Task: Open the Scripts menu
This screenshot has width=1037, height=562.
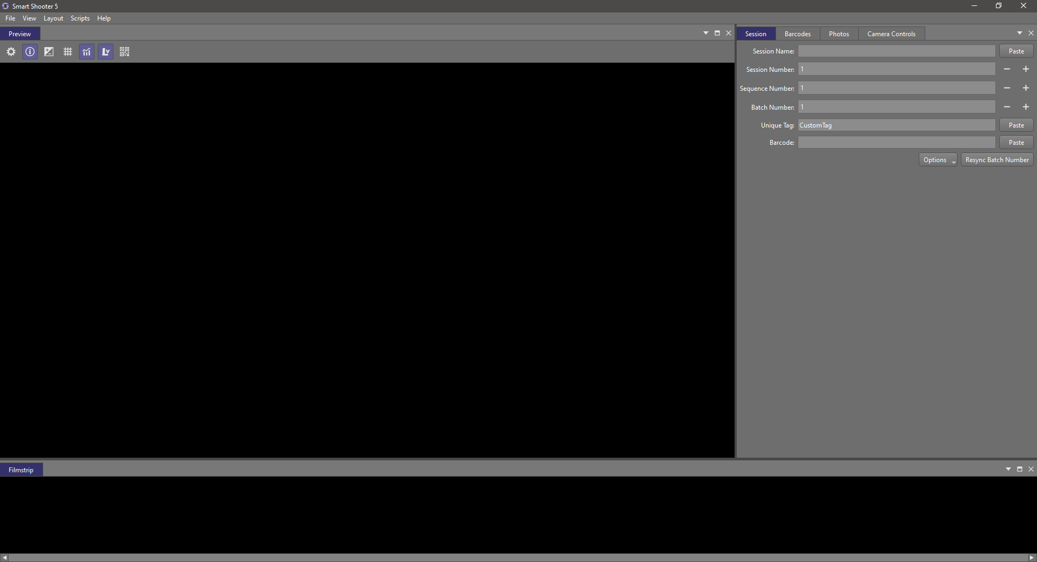Action: pyautogui.click(x=80, y=18)
